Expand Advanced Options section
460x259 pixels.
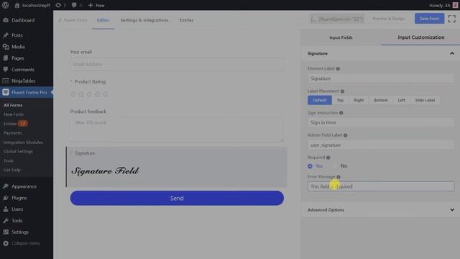pos(381,210)
